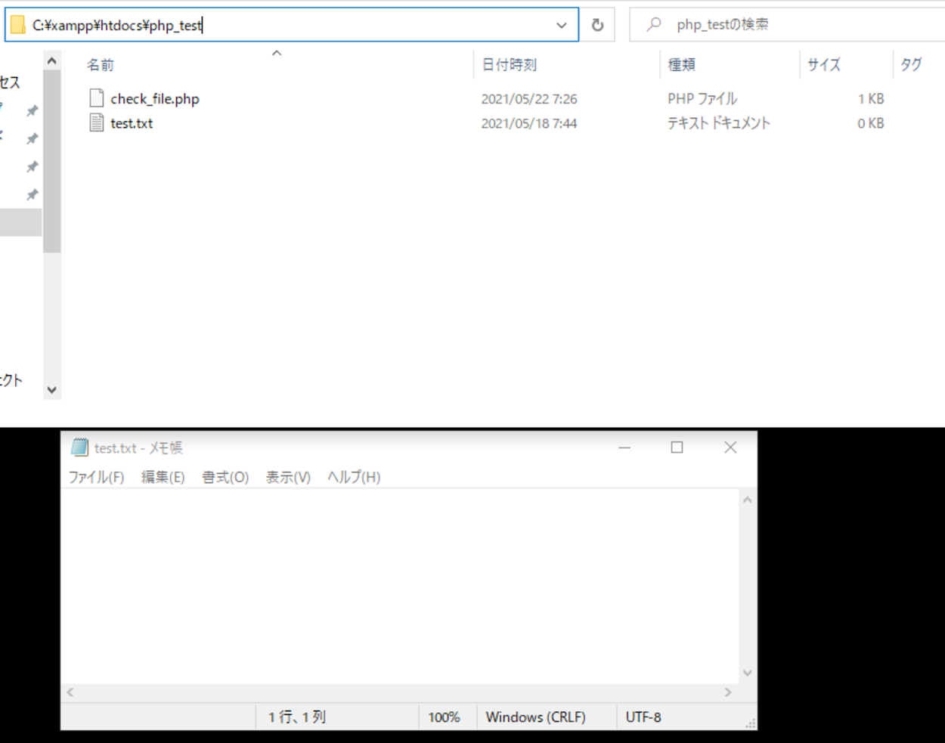This screenshot has height=743, width=945.
Task: Minimize the test.txt Notepad window
Action: [624, 447]
